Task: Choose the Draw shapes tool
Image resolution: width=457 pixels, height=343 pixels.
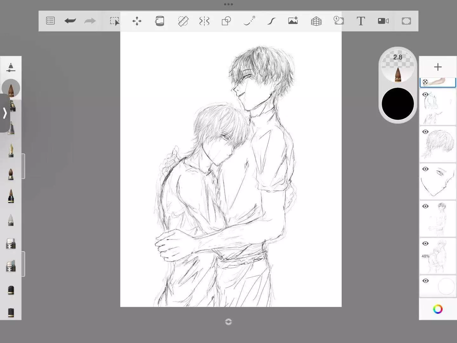Action: point(226,21)
